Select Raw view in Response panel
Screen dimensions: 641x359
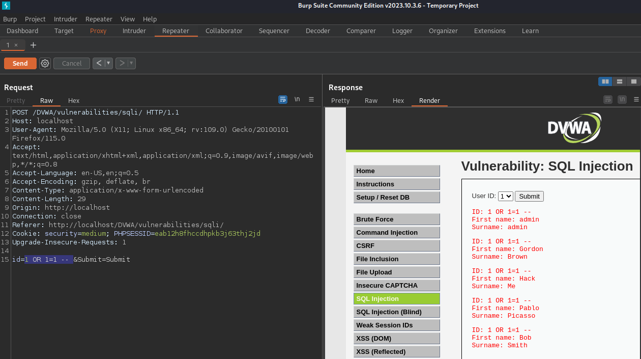tap(371, 101)
